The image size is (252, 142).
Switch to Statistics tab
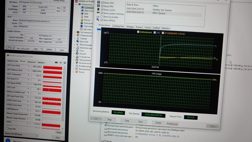tap(165, 28)
